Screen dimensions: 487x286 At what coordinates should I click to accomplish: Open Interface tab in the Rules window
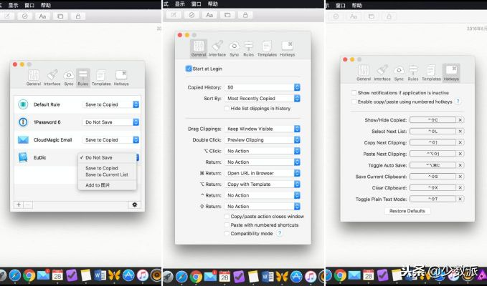click(x=52, y=77)
